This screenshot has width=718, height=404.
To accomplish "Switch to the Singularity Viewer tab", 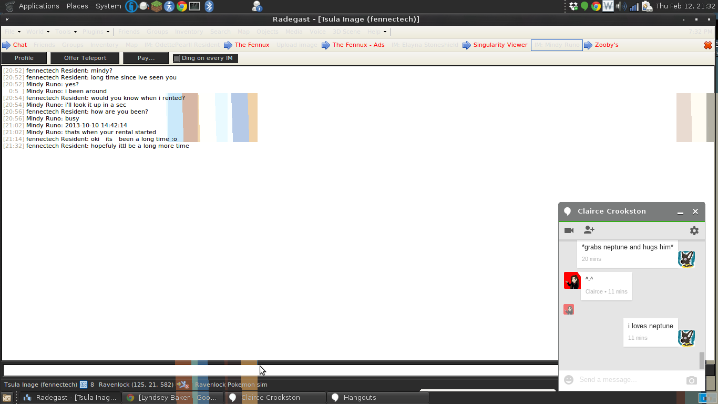I will coord(500,45).
